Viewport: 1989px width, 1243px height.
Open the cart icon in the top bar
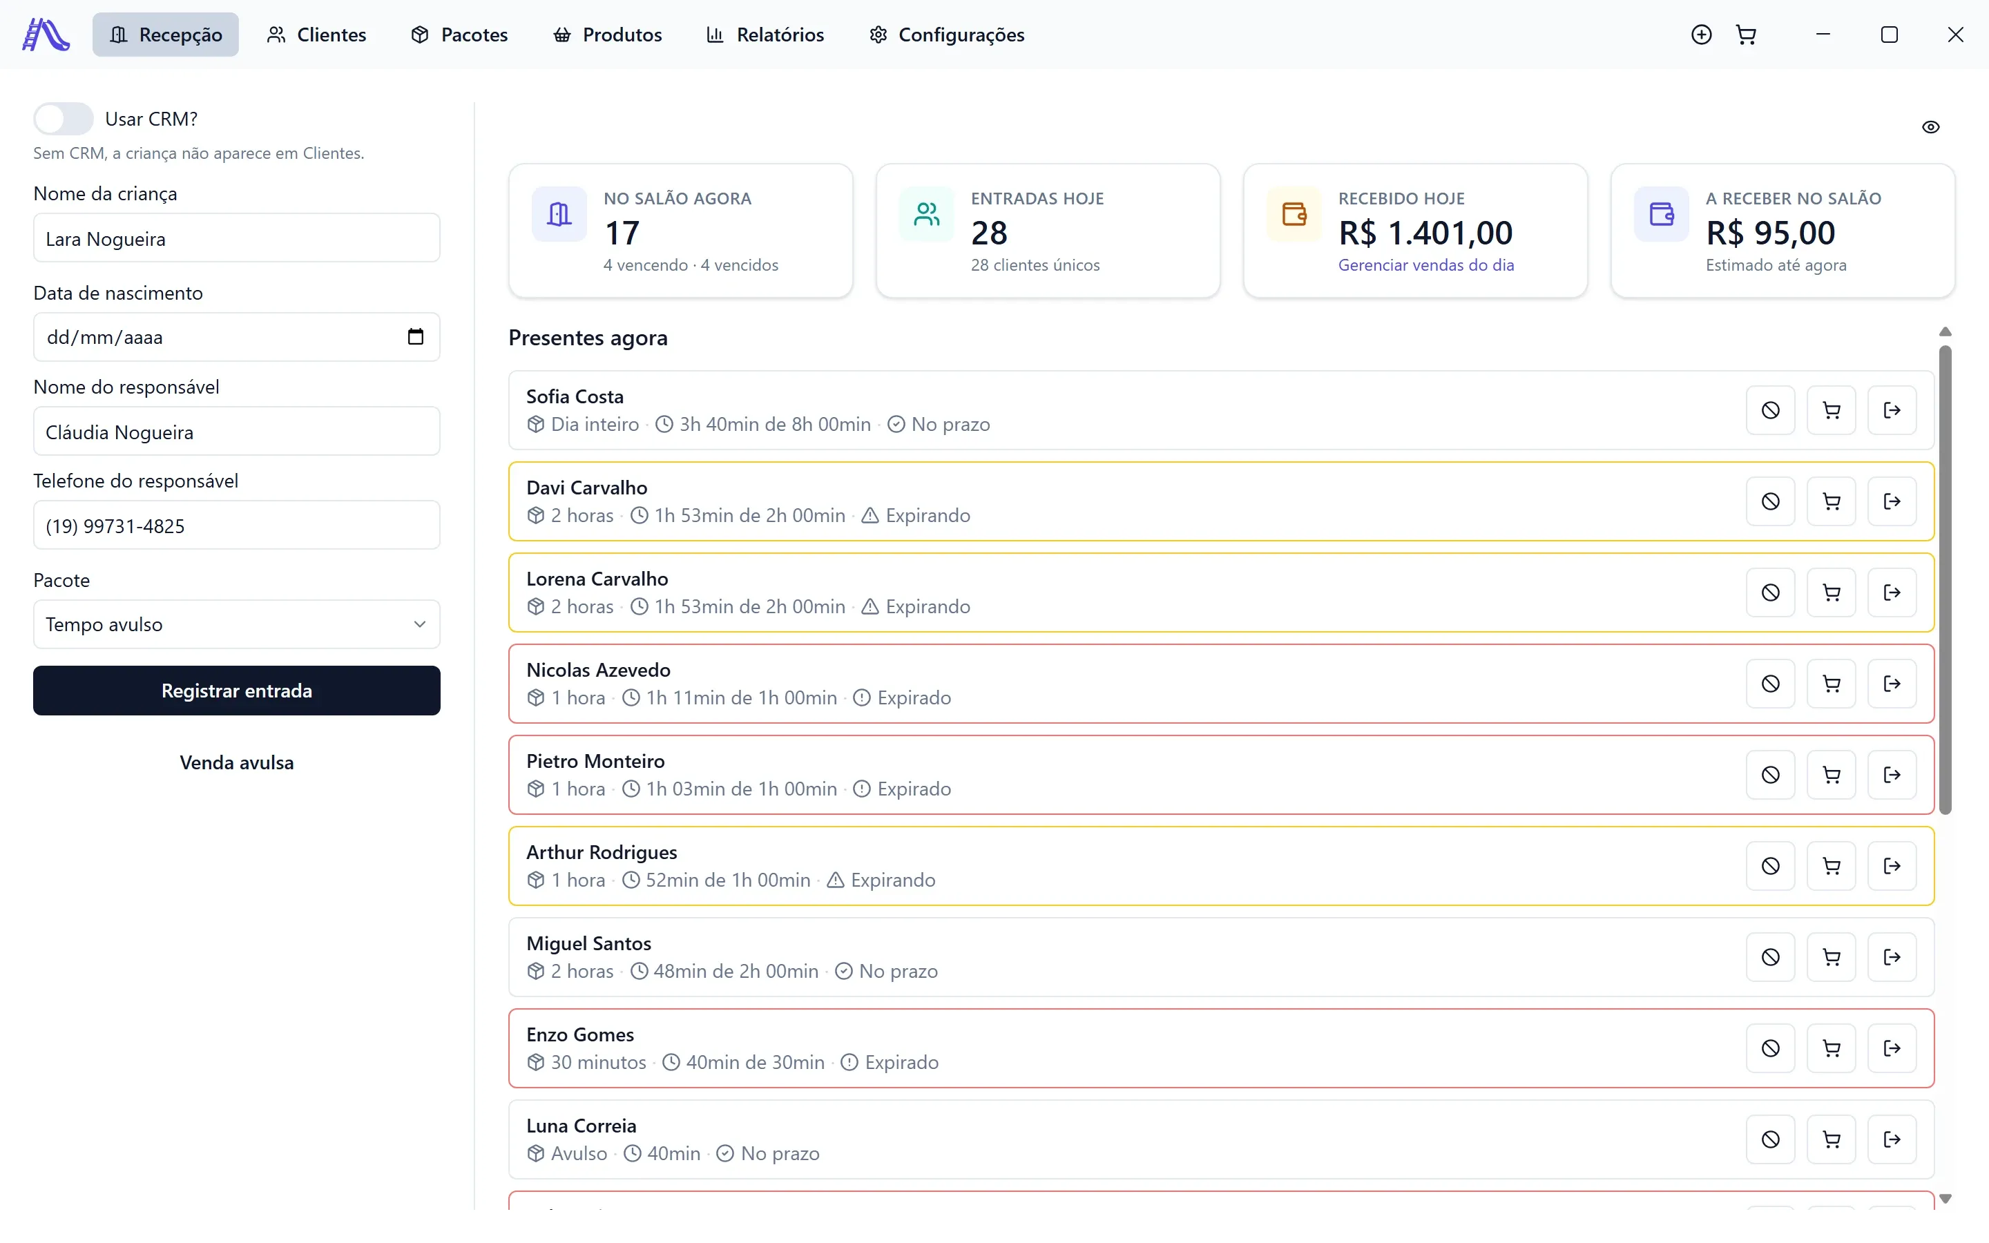pyautogui.click(x=1746, y=35)
